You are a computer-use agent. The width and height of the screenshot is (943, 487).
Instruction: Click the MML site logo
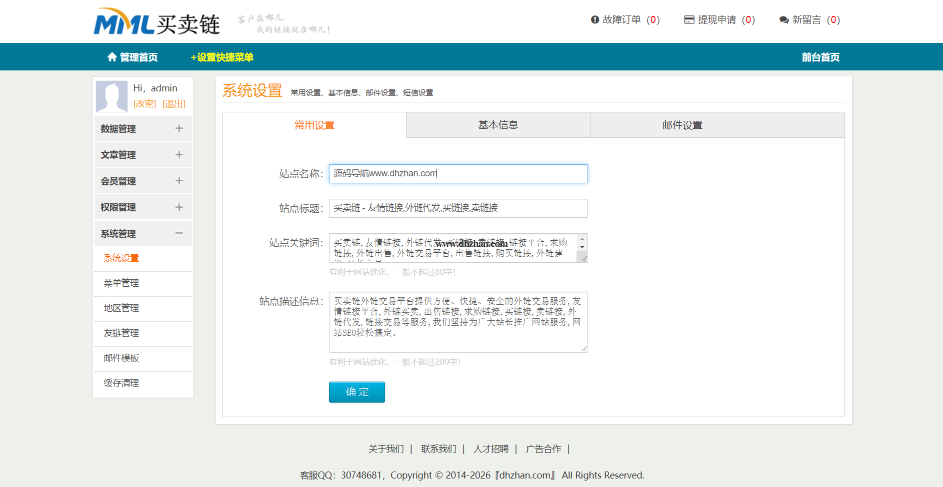pos(156,22)
